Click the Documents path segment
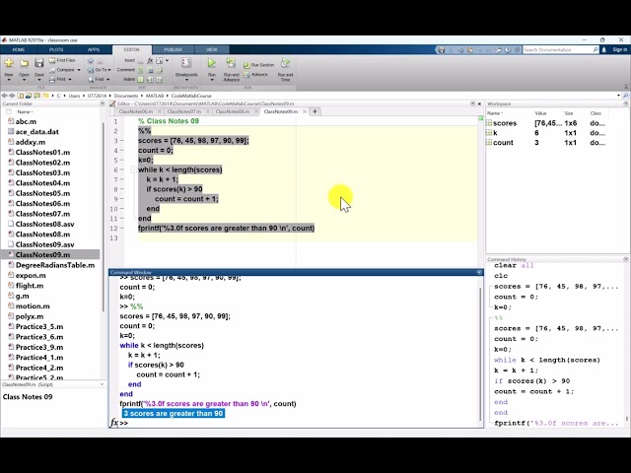 126,96
